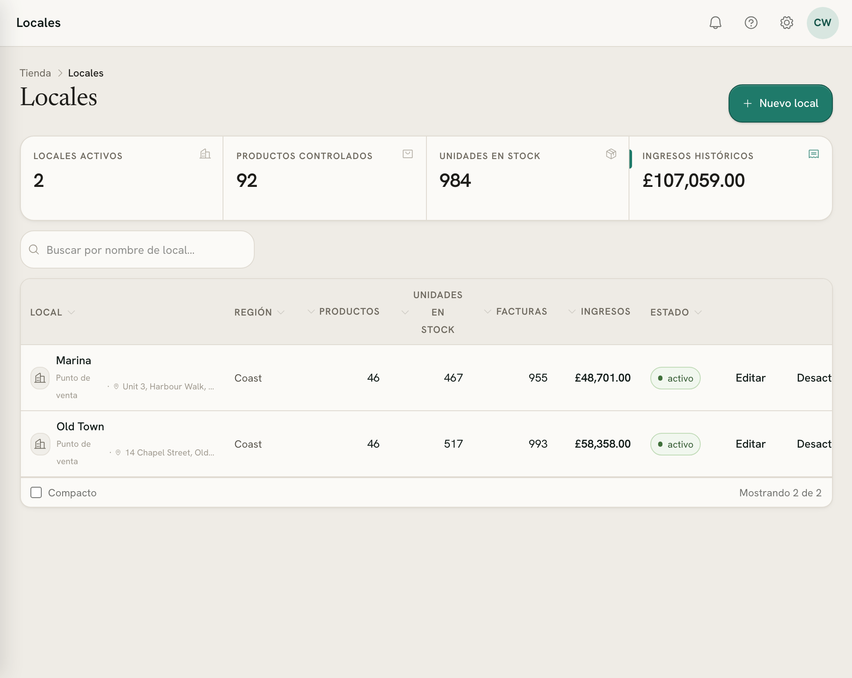This screenshot has height=678, width=852.
Task: Click the activo status badge for Marina
Action: 675,378
